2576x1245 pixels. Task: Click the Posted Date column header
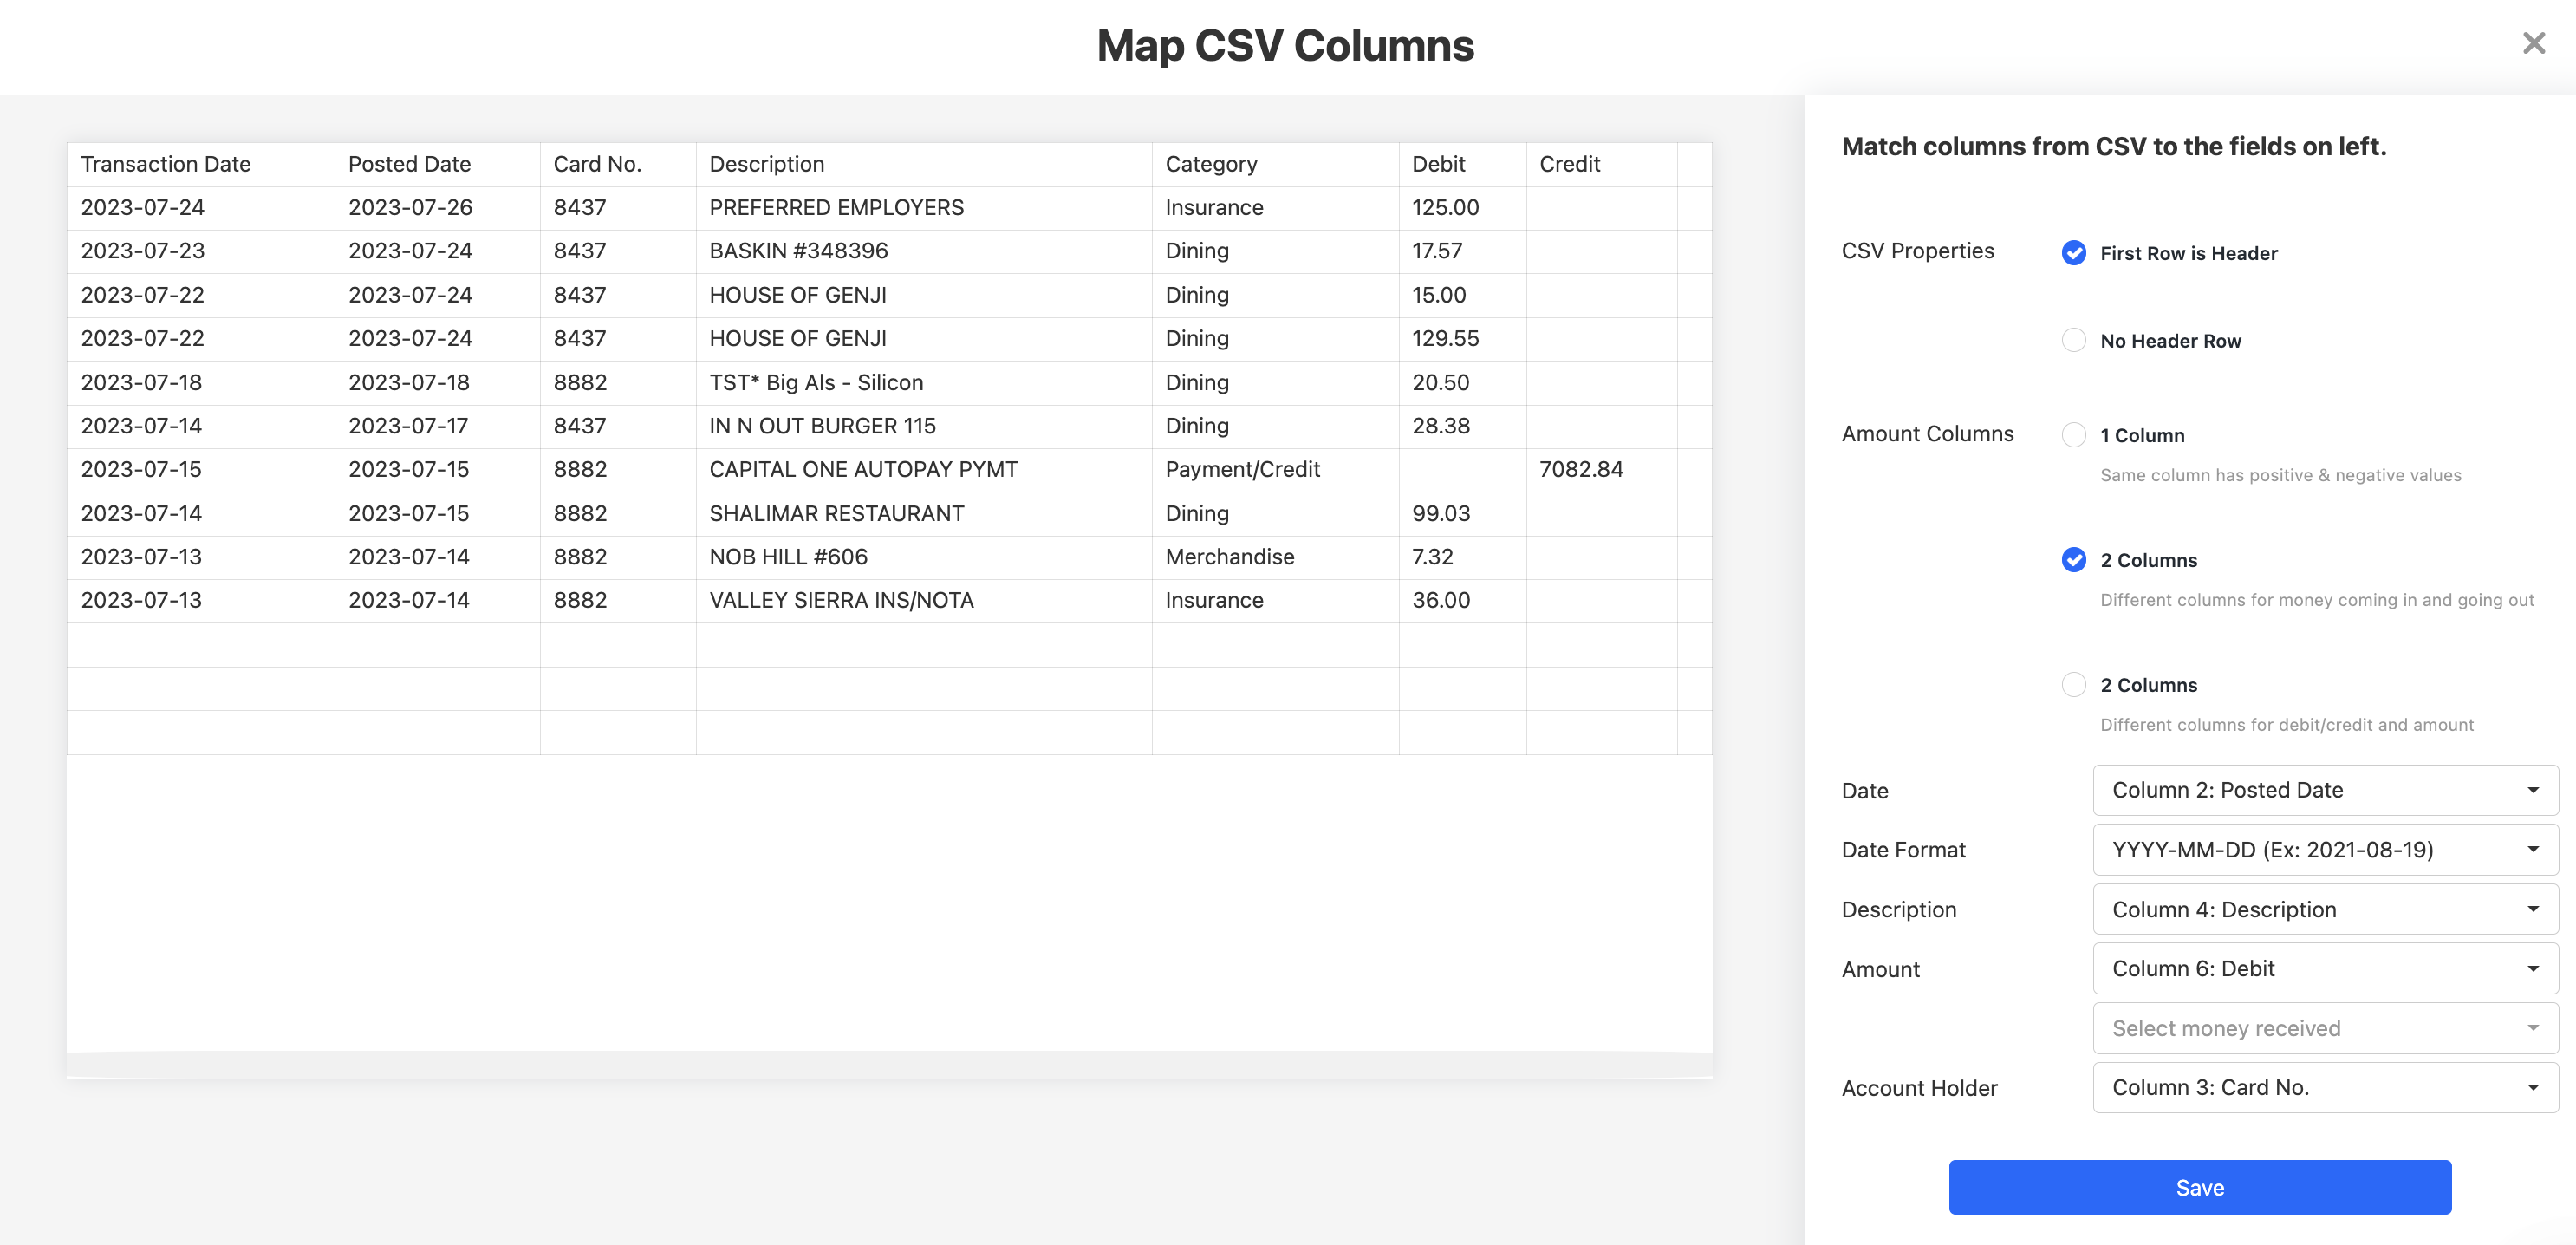pos(437,164)
